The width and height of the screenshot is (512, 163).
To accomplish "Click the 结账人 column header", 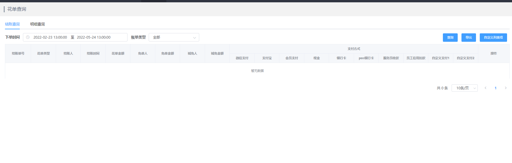I will (x=68, y=53).
